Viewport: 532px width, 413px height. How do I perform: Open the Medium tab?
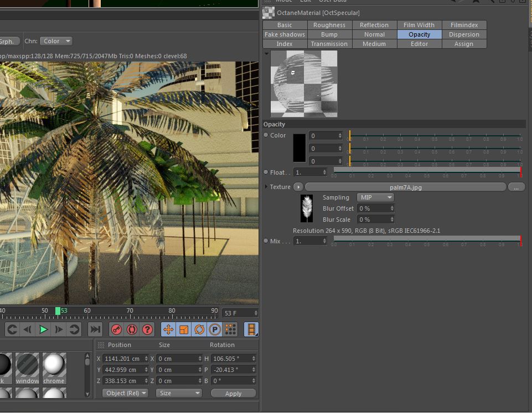click(x=374, y=44)
